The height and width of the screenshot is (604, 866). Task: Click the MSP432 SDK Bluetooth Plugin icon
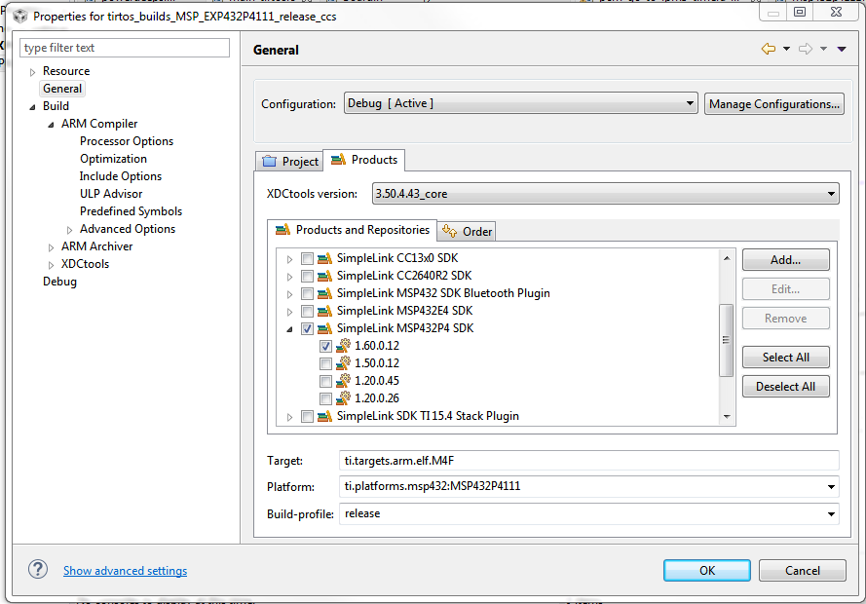[x=324, y=293]
